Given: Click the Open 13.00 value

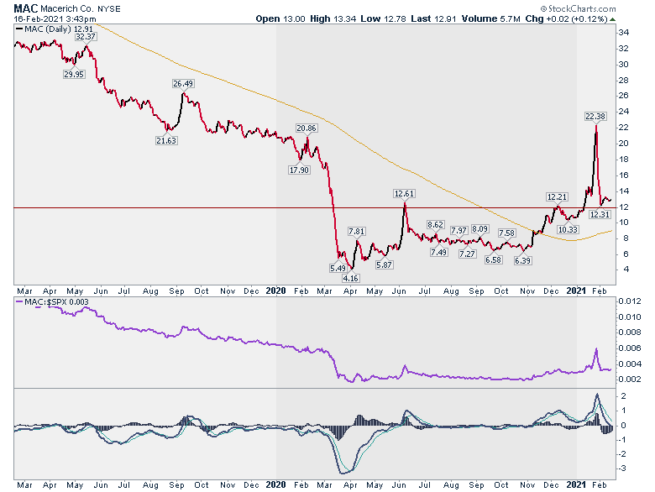Looking at the screenshot, I should pyautogui.click(x=280, y=18).
